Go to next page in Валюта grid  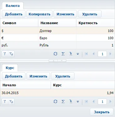pos(110,54)
